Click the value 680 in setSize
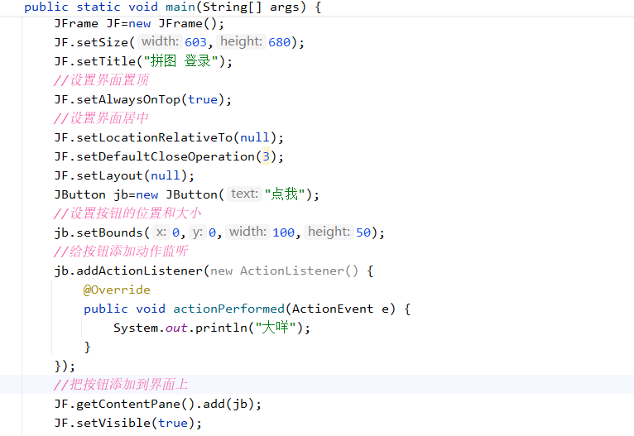The width and height of the screenshot is (634, 436). (280, 42)
